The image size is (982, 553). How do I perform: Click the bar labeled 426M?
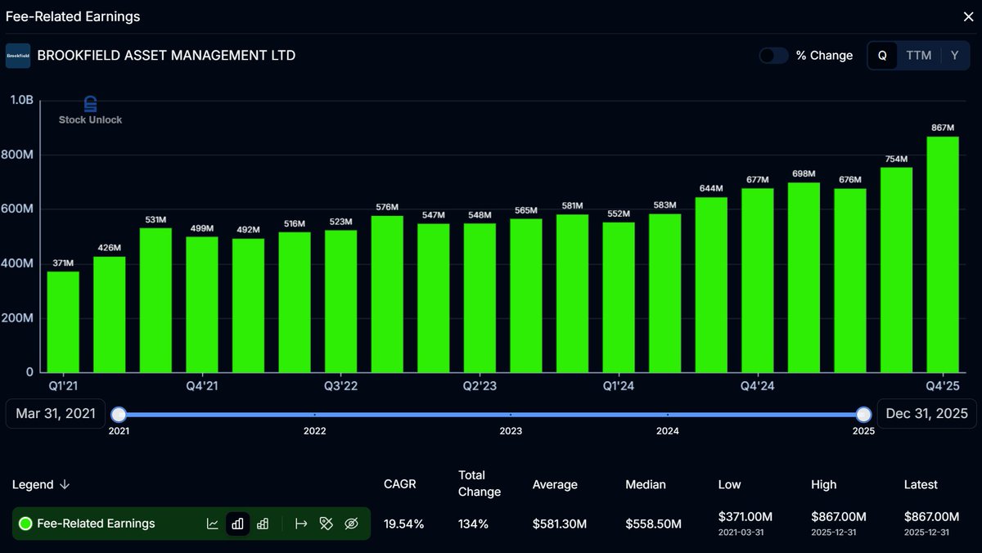click(110, 315)
